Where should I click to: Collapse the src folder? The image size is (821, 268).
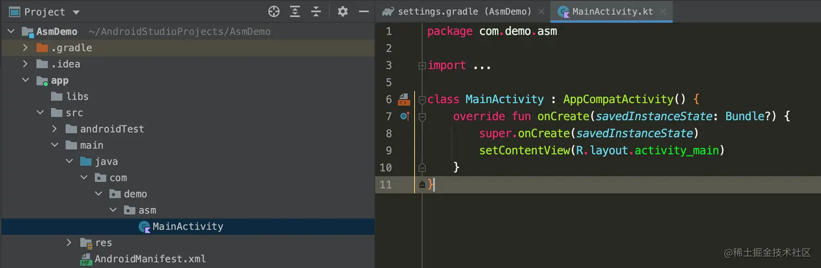coord(40,113)
